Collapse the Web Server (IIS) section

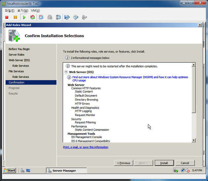click(x=66, y=72)
